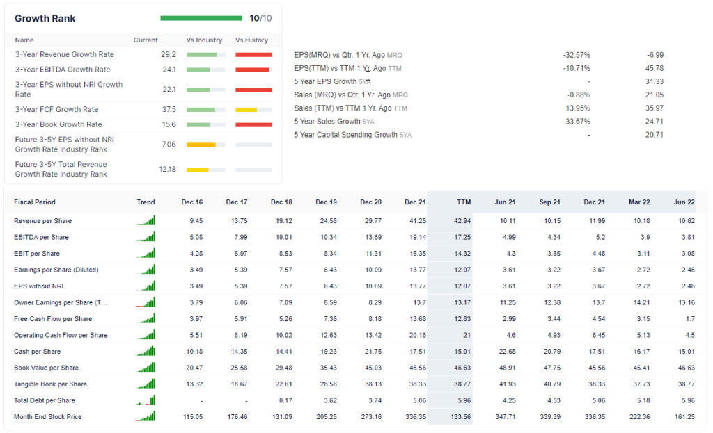Open the Month End Stock Price sparkline

coord(146,416)
